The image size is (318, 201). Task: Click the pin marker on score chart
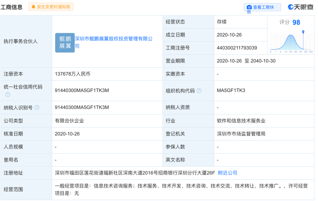coord(303,32)
